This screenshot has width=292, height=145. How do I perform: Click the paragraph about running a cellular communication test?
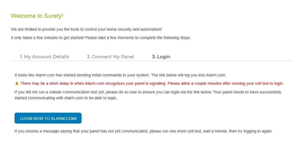click(148, 95)
